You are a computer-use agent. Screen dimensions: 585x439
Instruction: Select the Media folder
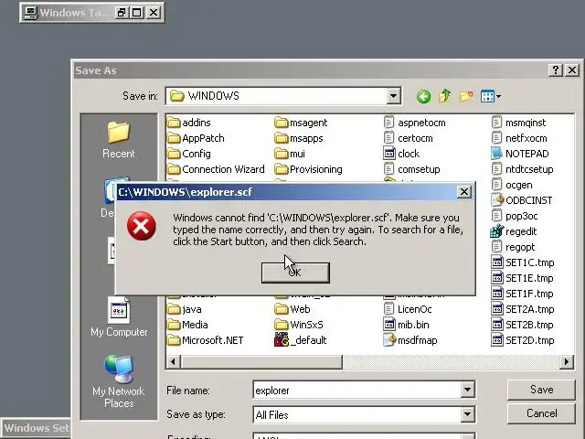click(x=187, y=325)
